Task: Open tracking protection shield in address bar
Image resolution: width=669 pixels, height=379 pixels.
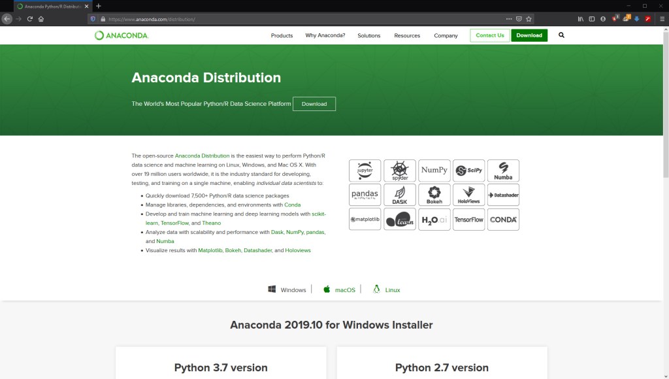Action: pyautogui.click(x=93, y=19)
